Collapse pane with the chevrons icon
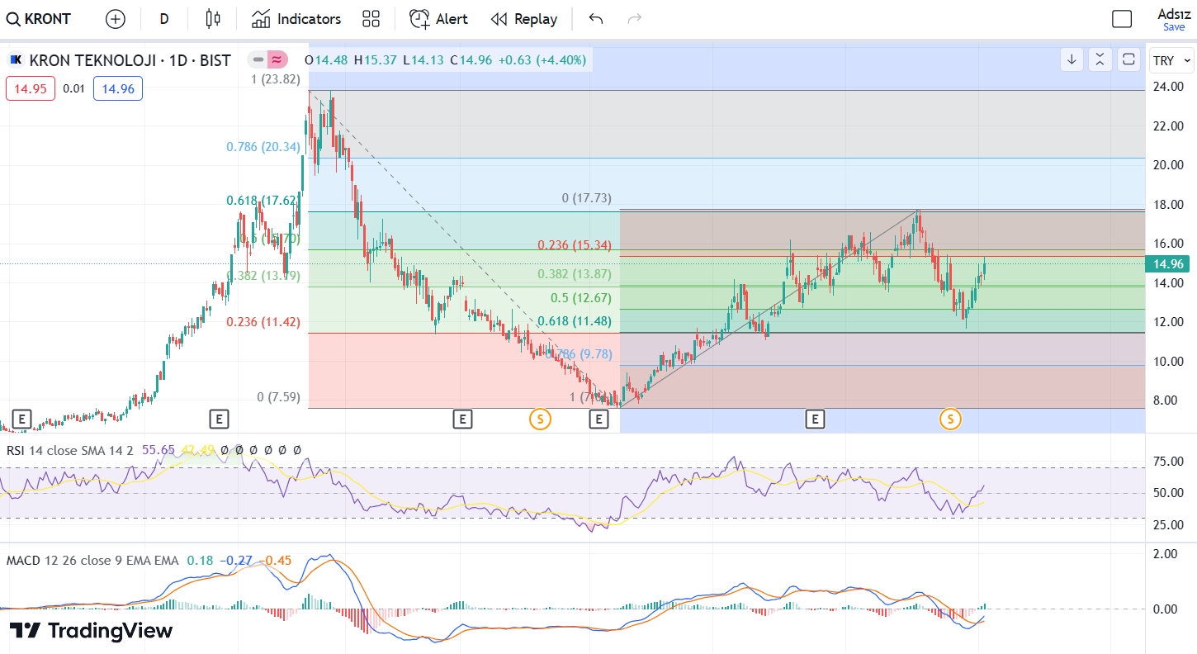 click(1100, 59)
